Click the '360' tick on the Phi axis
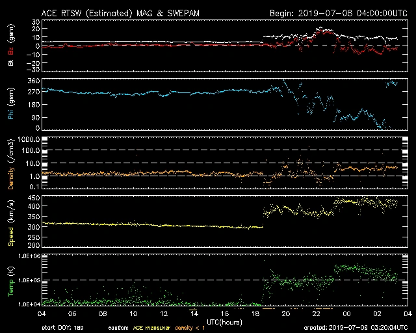Image resolution: width=416 pixels, height=333 pixels. click(x=34, y=81)
